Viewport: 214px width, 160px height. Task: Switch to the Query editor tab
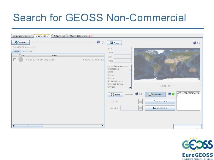tap(42, 36)
